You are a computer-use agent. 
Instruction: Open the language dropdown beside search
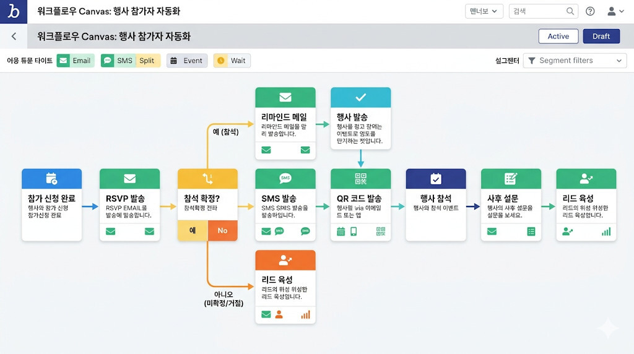[x=484, y=11]
